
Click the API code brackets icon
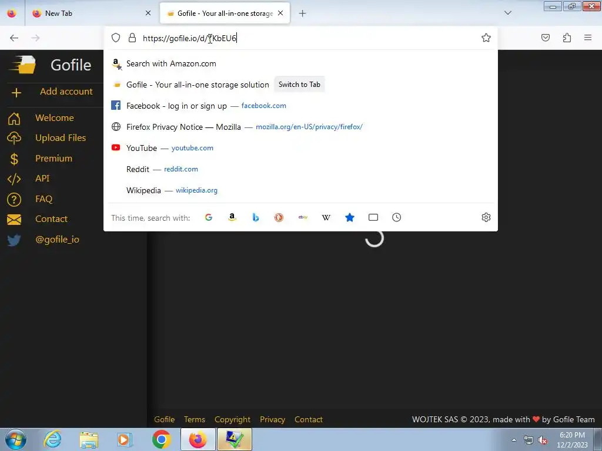pyautogui.click(x=14, y=179)
